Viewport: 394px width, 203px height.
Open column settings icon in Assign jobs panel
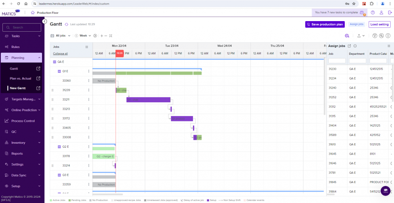(389, 46)
